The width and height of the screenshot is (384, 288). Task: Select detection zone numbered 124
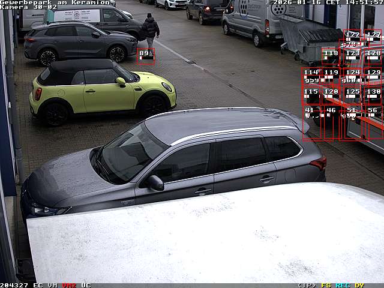pos(352,75)
